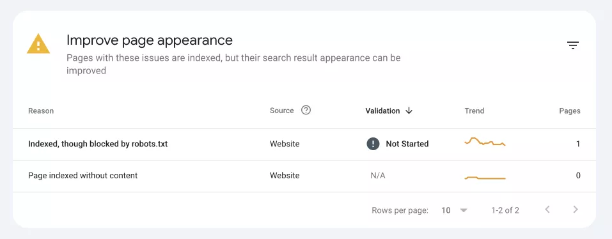Viewport: 612px width, 239px height.
Task: Click the N/A validation cell
Action: (378, 176)
